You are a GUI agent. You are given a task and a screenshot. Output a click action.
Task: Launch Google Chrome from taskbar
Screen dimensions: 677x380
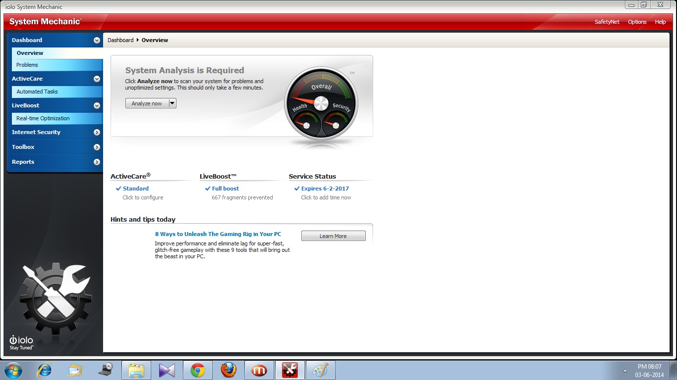point(198,370)
